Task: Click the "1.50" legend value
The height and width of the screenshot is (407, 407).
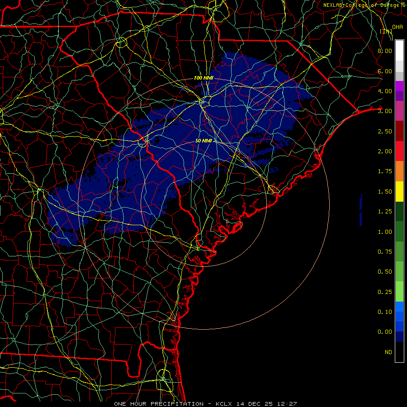Action: [385, 192]
